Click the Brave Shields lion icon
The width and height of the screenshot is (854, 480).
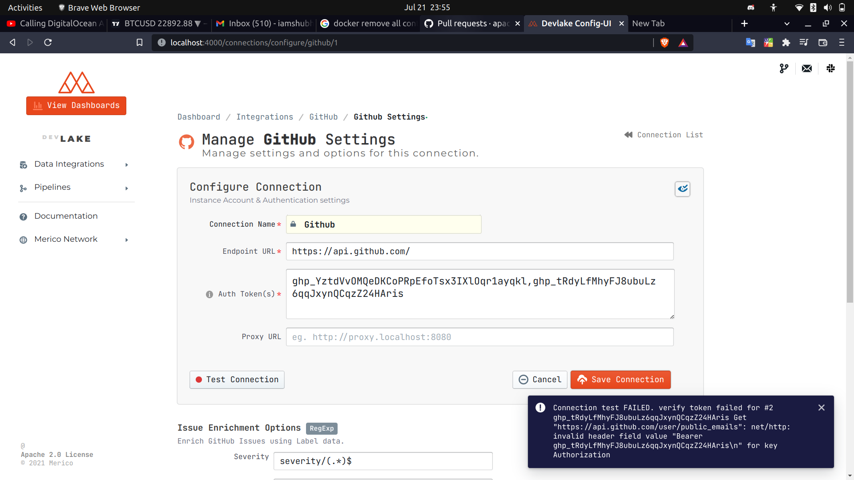(x=665, y=43)
